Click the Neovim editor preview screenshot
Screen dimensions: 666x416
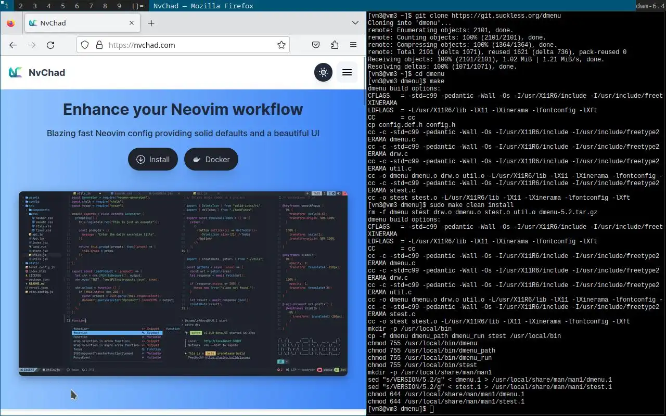(x=183, y=283)
